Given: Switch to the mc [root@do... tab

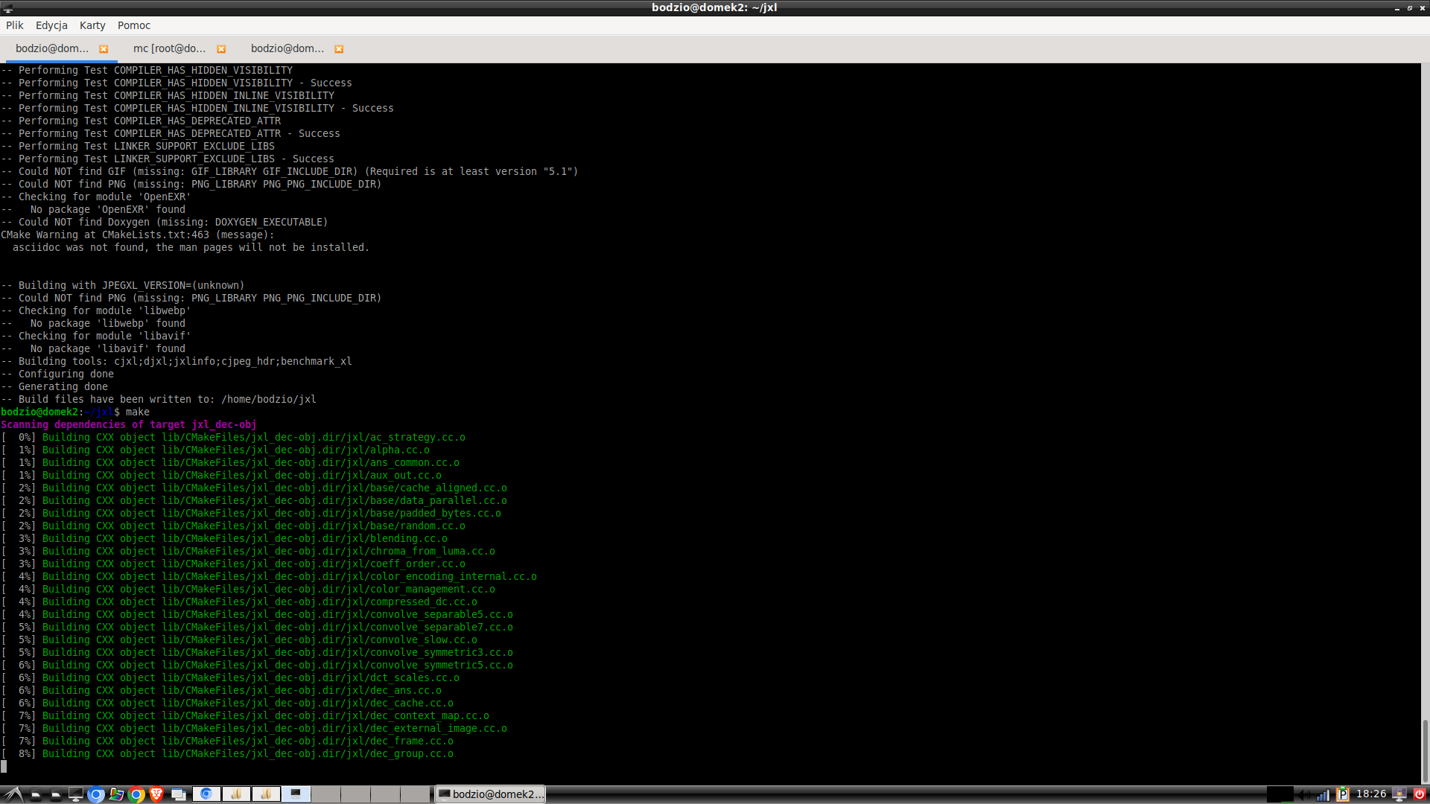Looking at the screenshot, I should pyautogui.click(x=169, y=49).
